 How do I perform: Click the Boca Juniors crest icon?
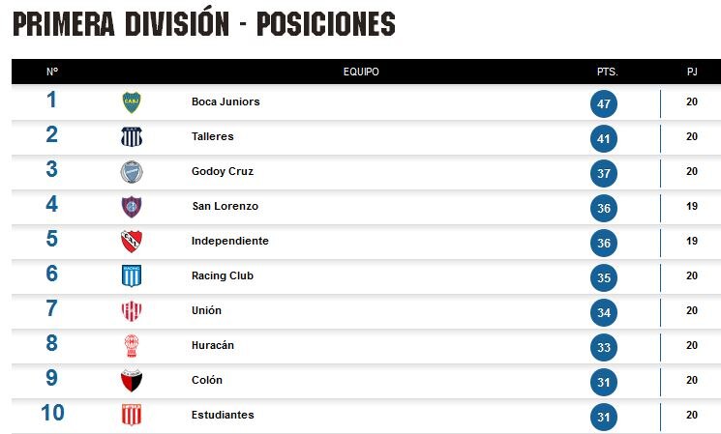(x=132, y=101)
